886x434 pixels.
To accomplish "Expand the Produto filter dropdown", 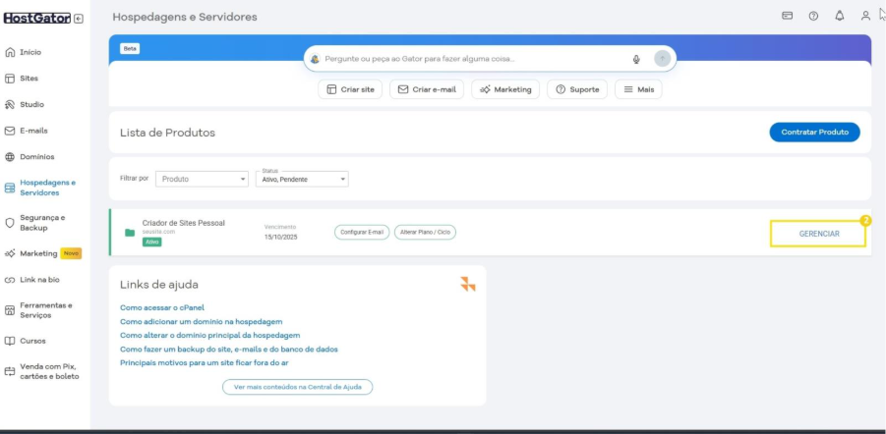I will (x=203, y=179).
